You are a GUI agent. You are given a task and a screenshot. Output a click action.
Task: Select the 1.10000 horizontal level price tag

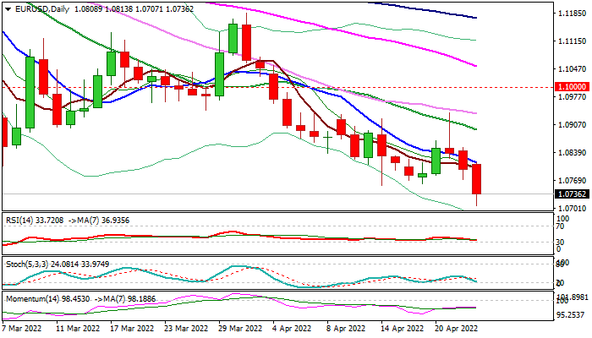tap(567, 87)
